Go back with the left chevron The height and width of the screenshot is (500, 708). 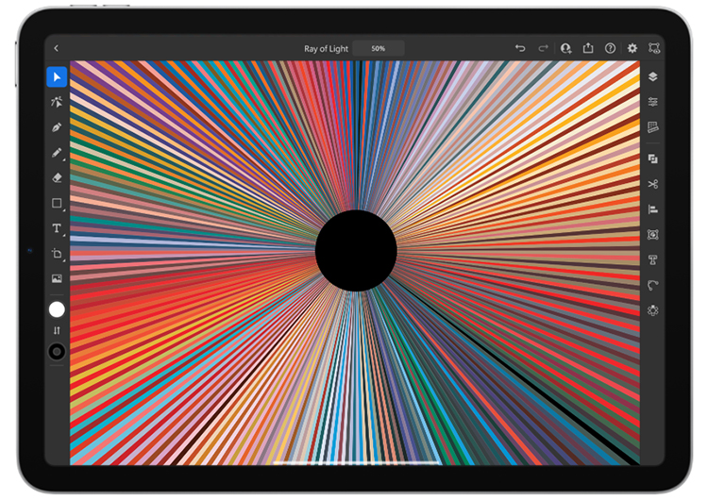(57, 48)
